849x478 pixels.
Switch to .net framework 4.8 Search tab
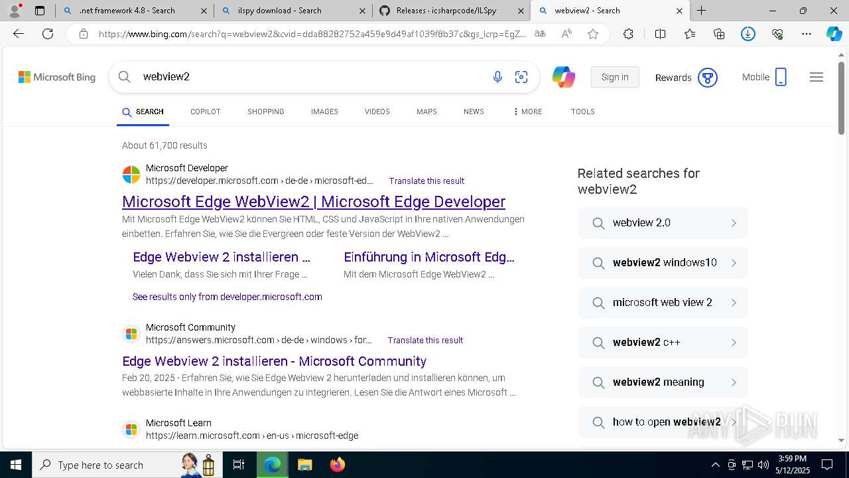tap(134, 11)
